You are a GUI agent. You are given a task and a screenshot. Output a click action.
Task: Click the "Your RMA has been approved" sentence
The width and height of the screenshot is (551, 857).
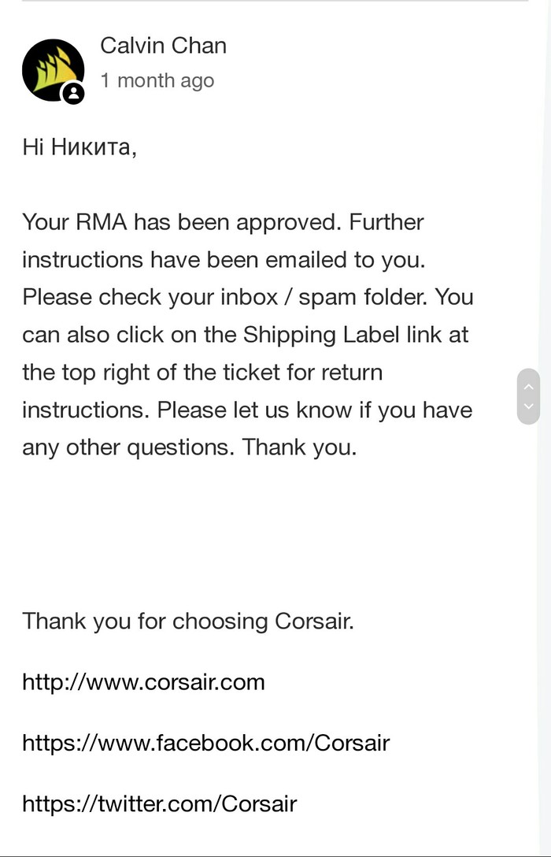pyautogui.click(x=183, y=222)
